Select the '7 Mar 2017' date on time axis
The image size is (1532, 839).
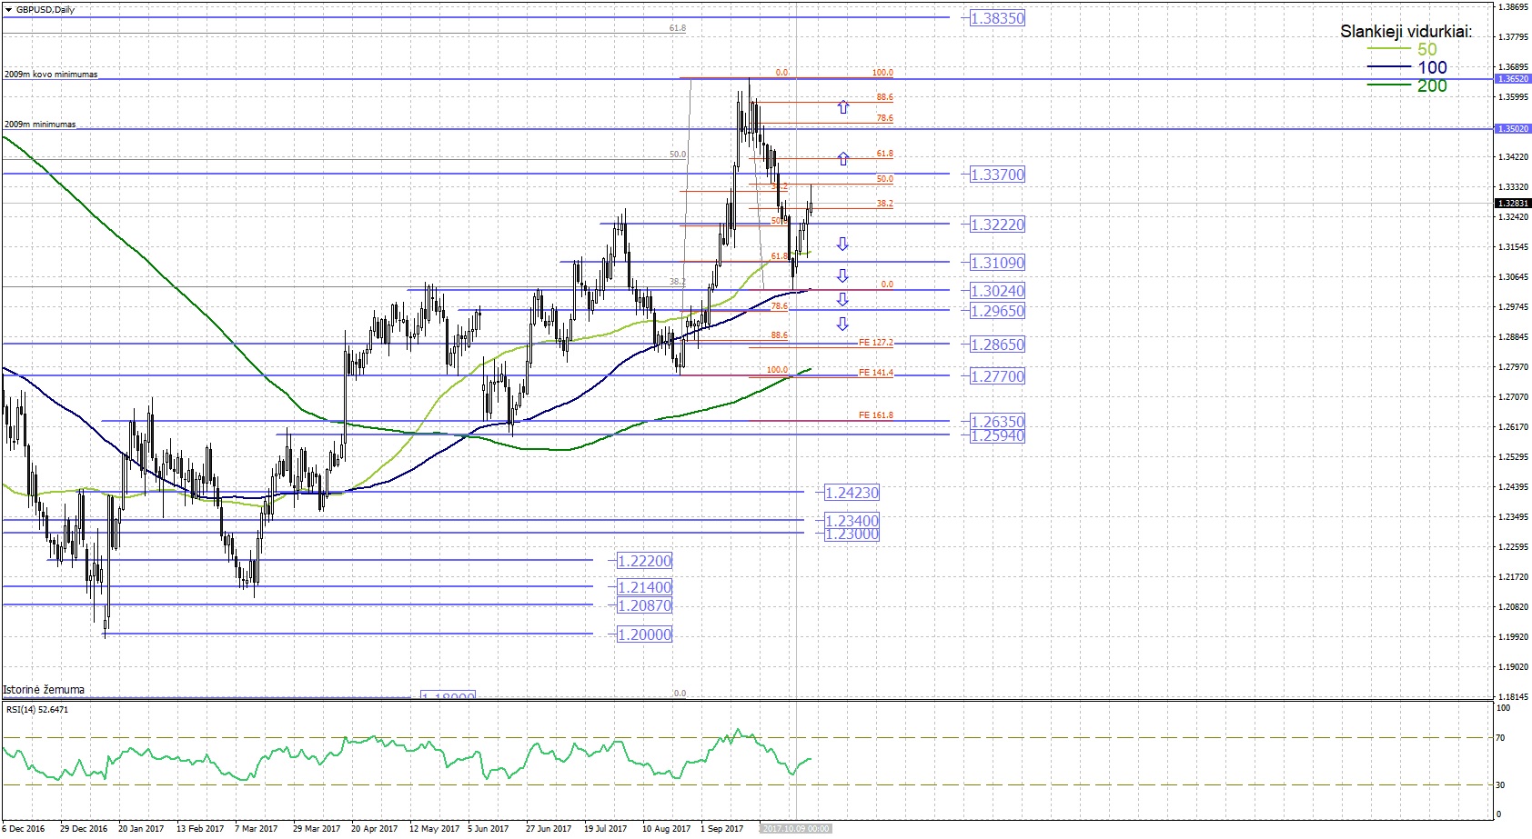click(x=256, y=828)
